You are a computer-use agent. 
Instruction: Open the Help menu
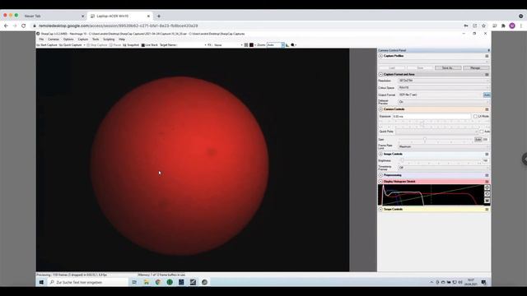(x=122, y=39)
